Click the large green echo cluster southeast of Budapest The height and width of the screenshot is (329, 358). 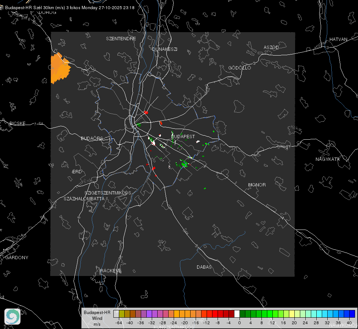click(184, 164)
